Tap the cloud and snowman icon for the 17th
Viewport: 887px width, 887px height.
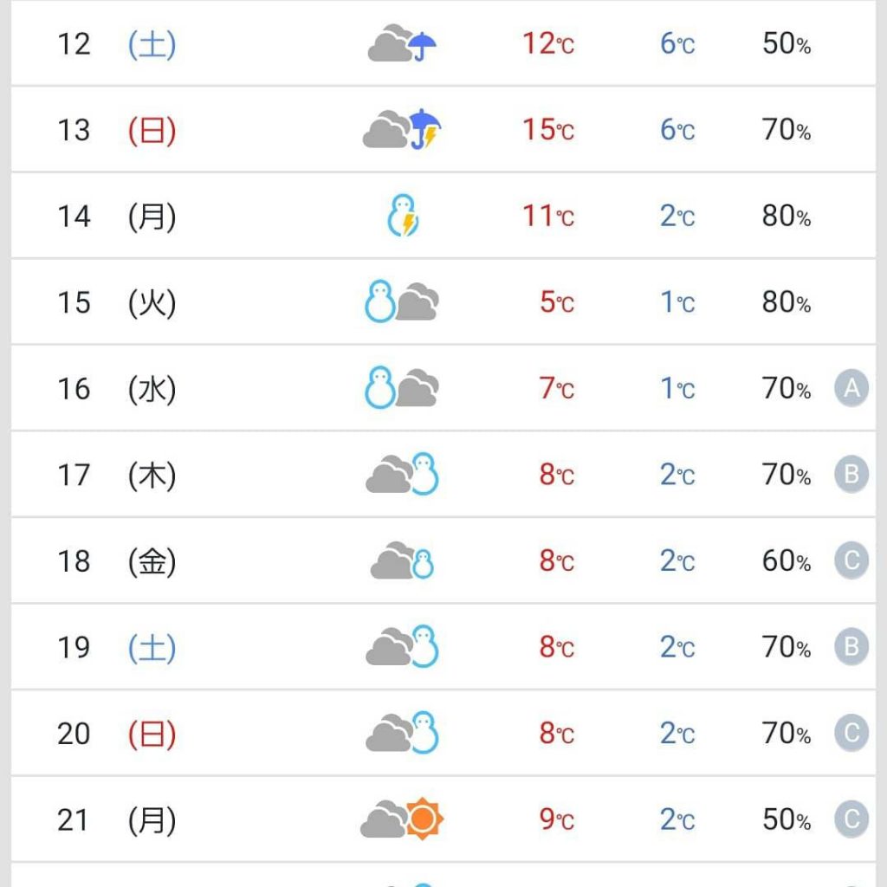(x=402, y=474)
